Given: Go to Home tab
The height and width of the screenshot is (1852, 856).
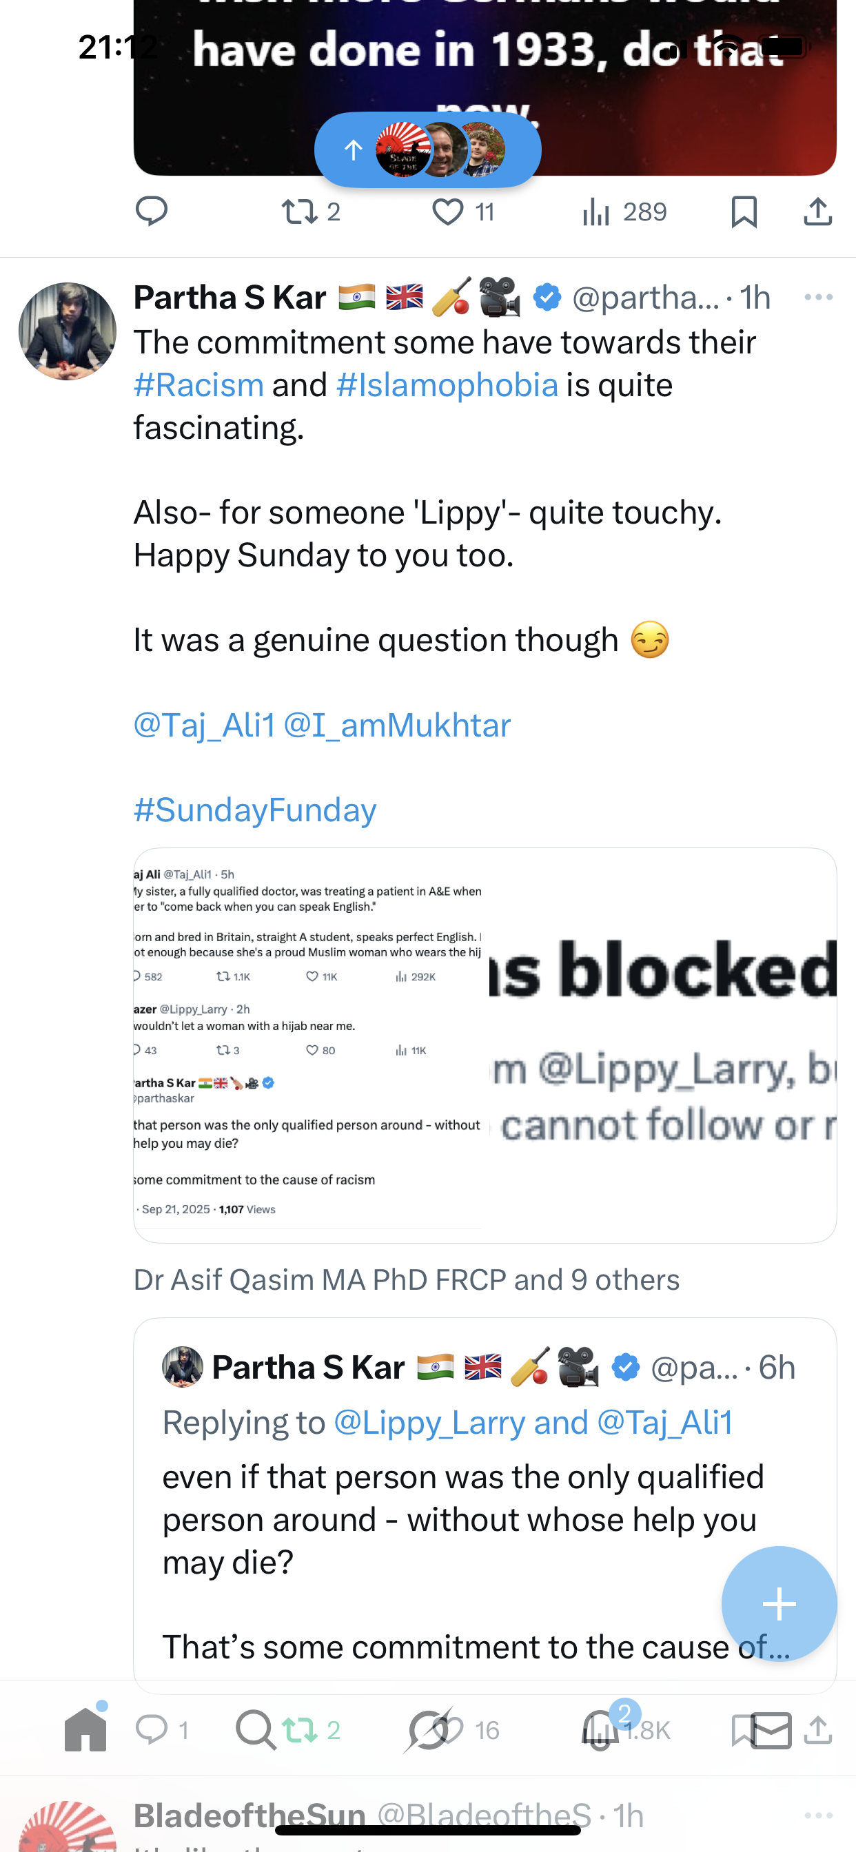Looking at the screenshot, I should click(85, 1729).
